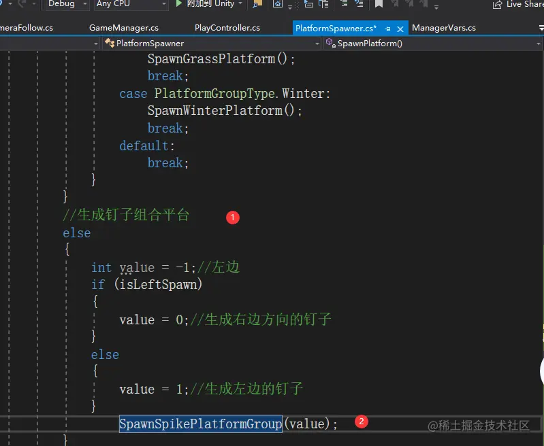Switch to the PlayController.cs tab
Screen dimensions: 544x446
pyautogui.click(x=227, y=28)
